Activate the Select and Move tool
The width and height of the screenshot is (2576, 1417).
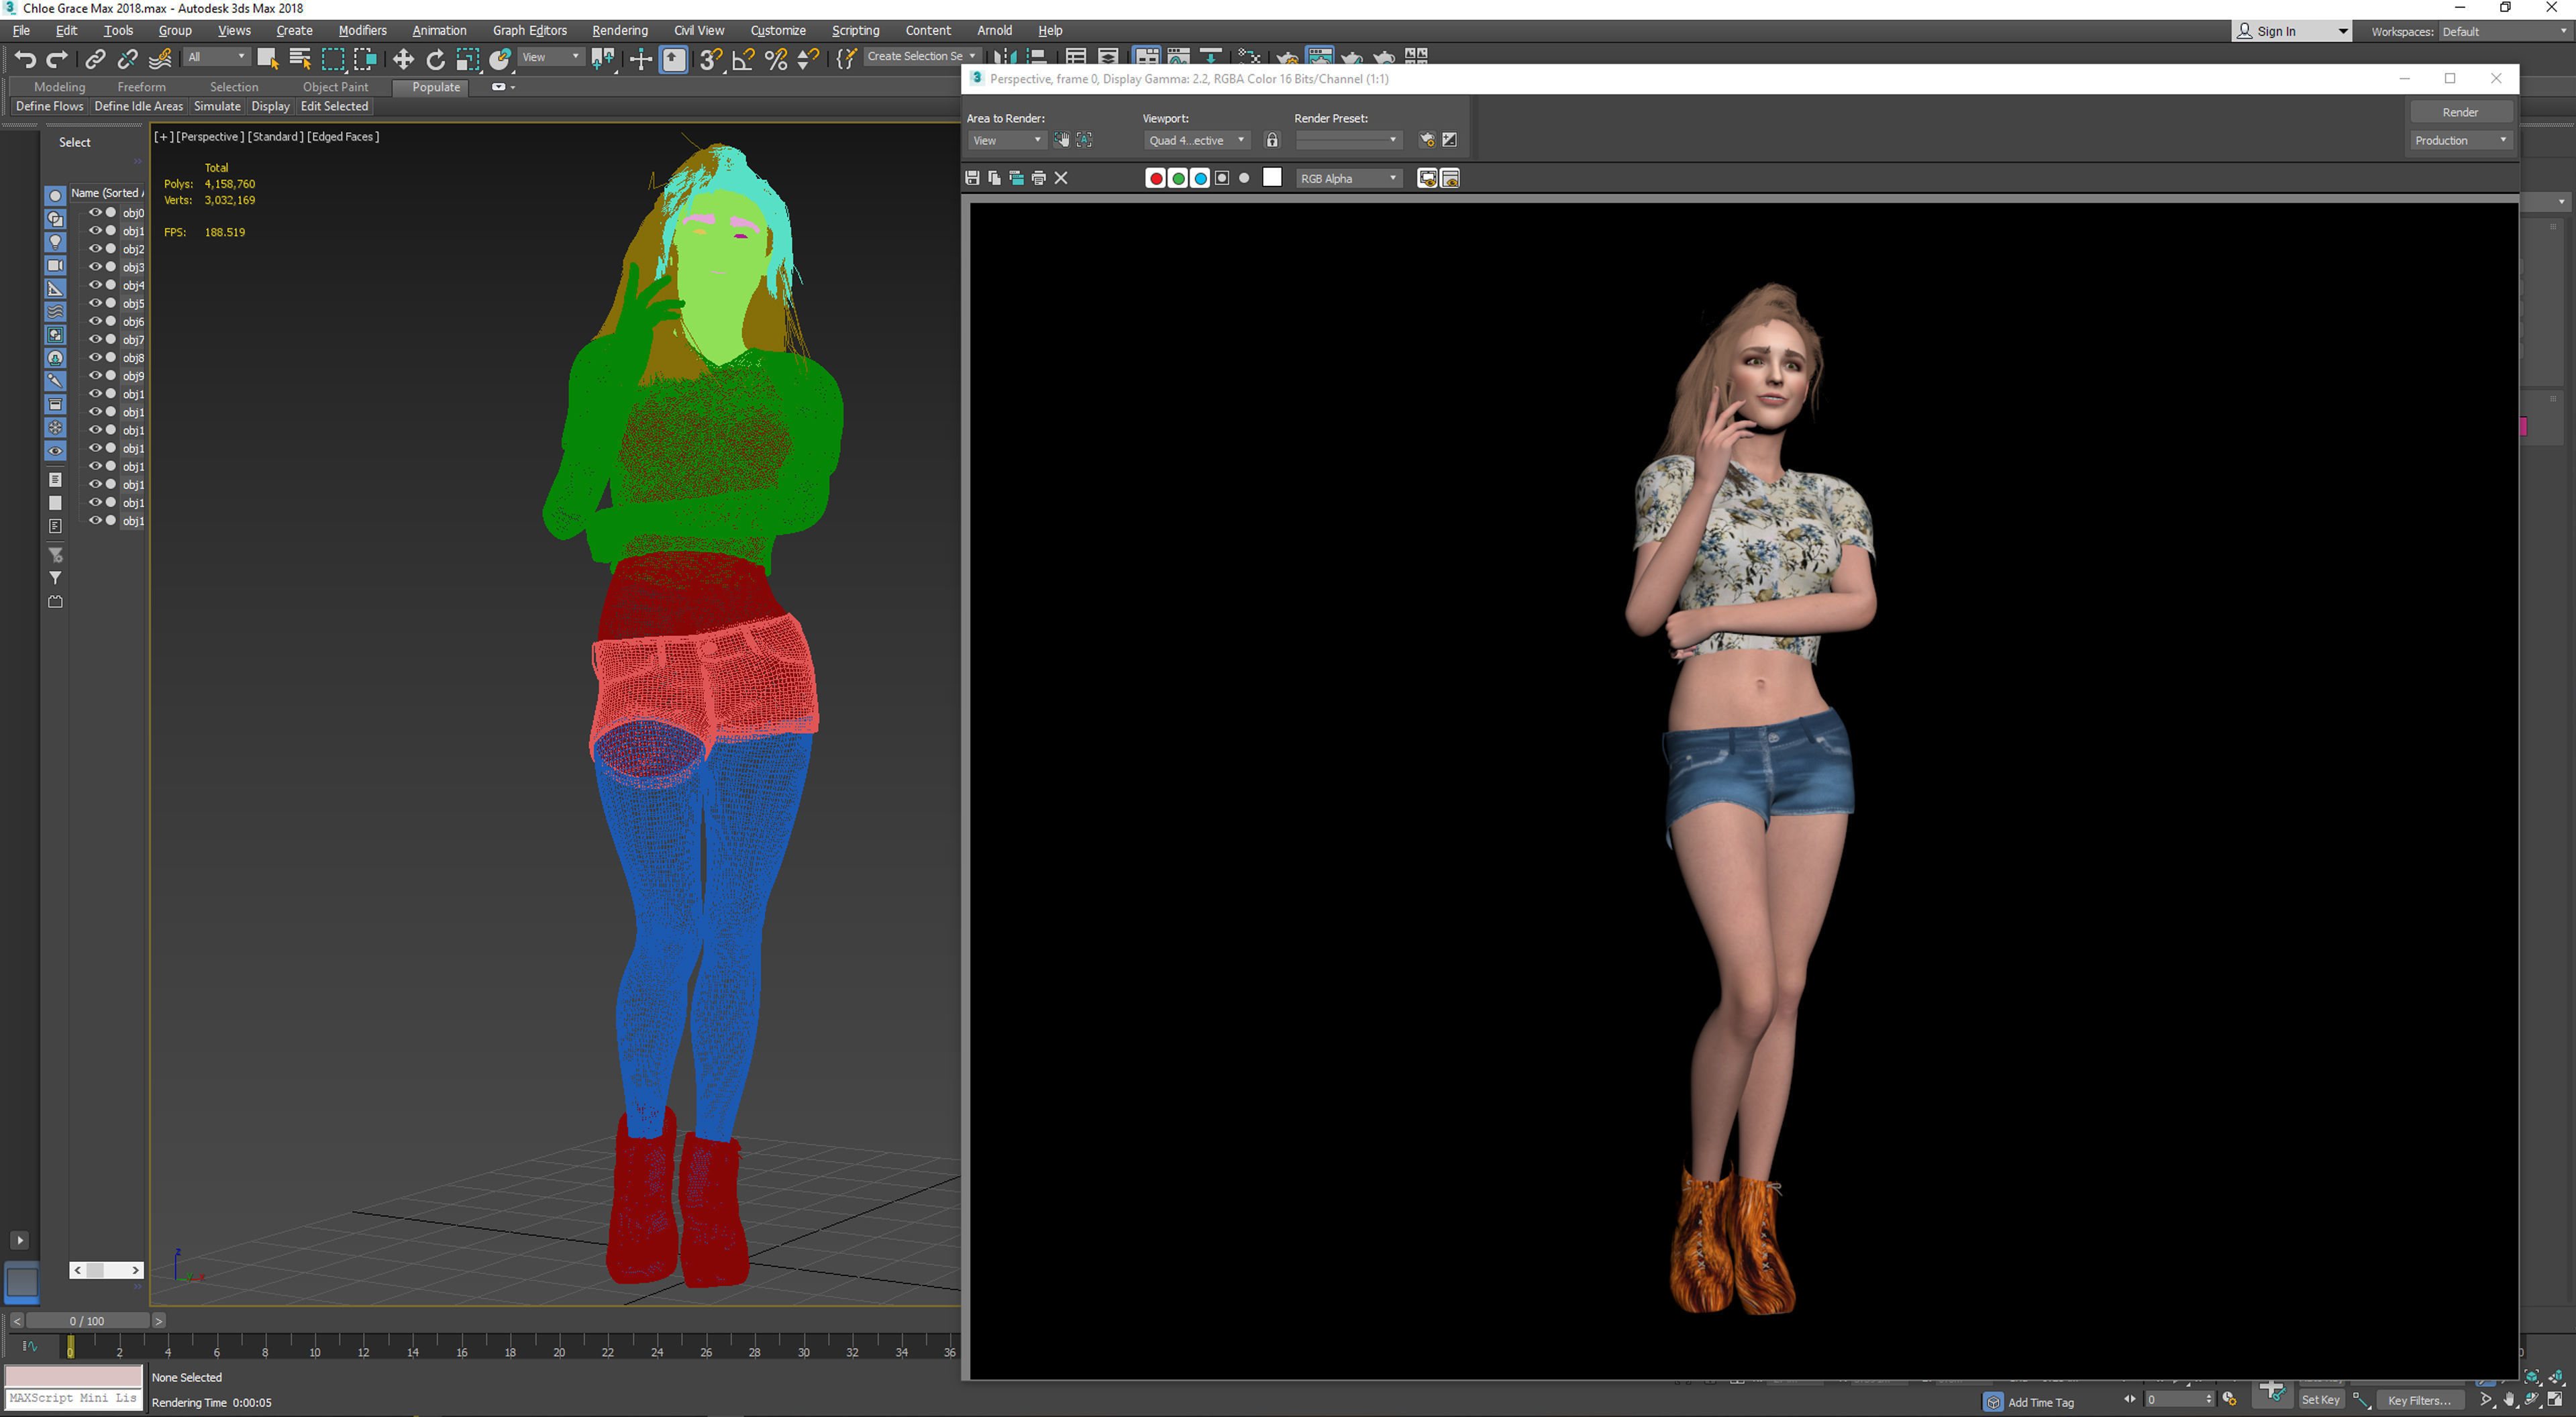point(403,59)
